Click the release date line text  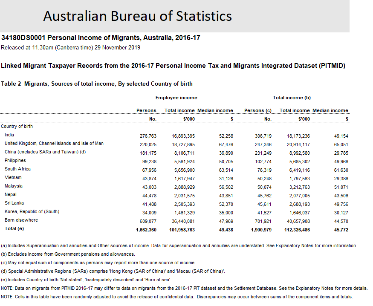click(x=71, y=47)
